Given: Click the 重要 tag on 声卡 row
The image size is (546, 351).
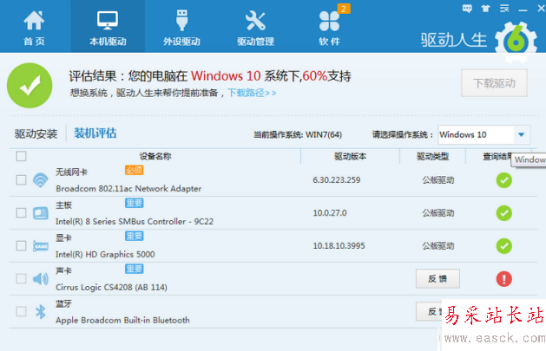Looking at the screenshot, I should tap(134, 269).
